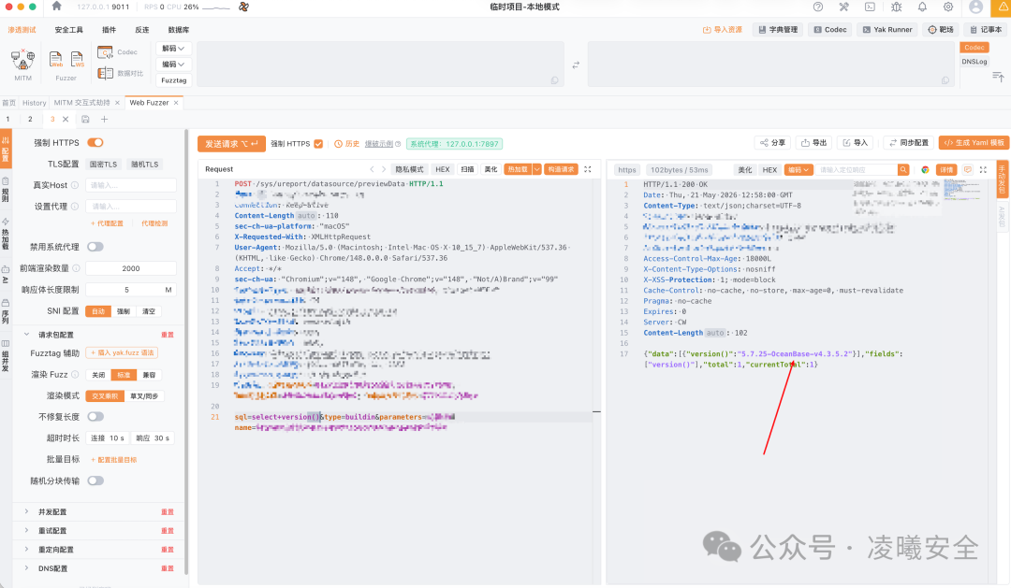The width and height of the screenshot is (1011, 588).
Task: Toggle the 不修复长度 switch
Action: [x=95, y=417]
